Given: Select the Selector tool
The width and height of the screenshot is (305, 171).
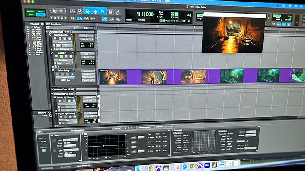Looking at the screenshot, I should (95, 12).
